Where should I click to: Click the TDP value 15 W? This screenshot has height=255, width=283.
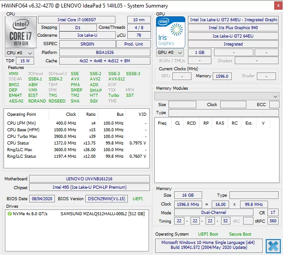tap(25, 61)
